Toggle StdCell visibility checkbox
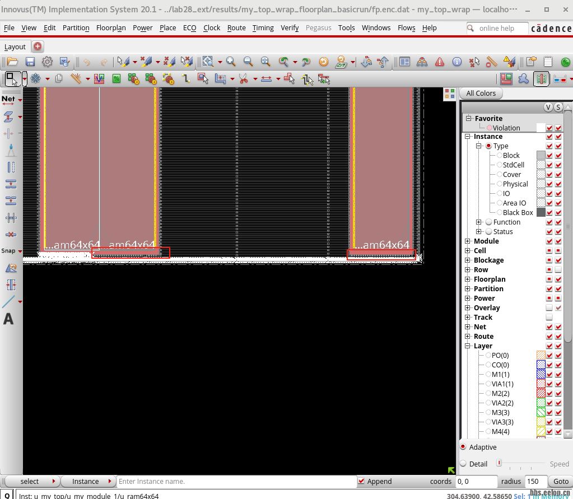 (549, 165)
